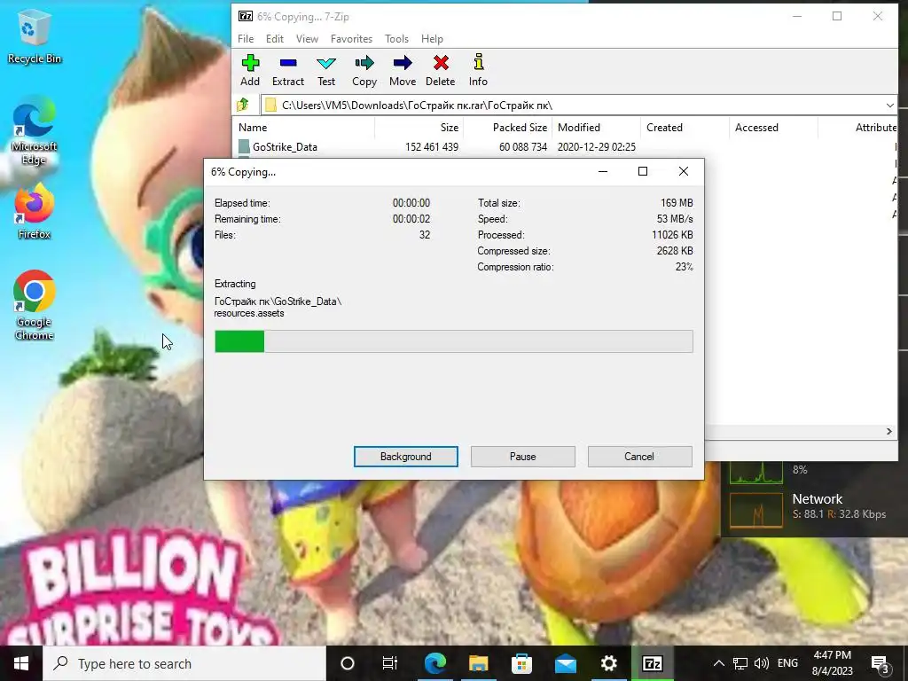Click the Move toolbar icon
The image size is (908, 681).
click(x=403, y=71)
